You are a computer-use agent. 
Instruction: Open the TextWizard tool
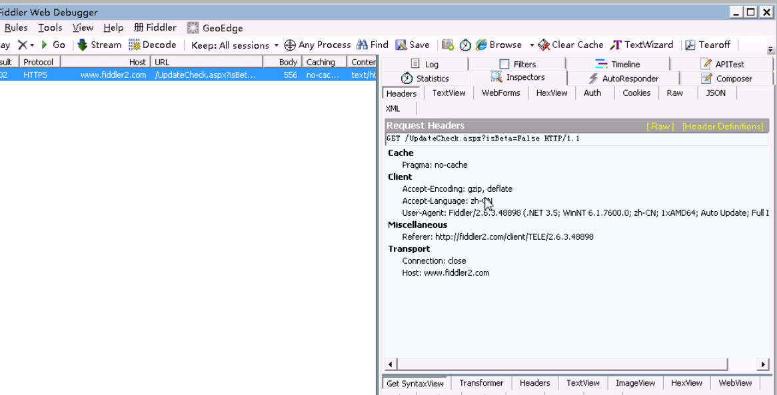(642, 45)
